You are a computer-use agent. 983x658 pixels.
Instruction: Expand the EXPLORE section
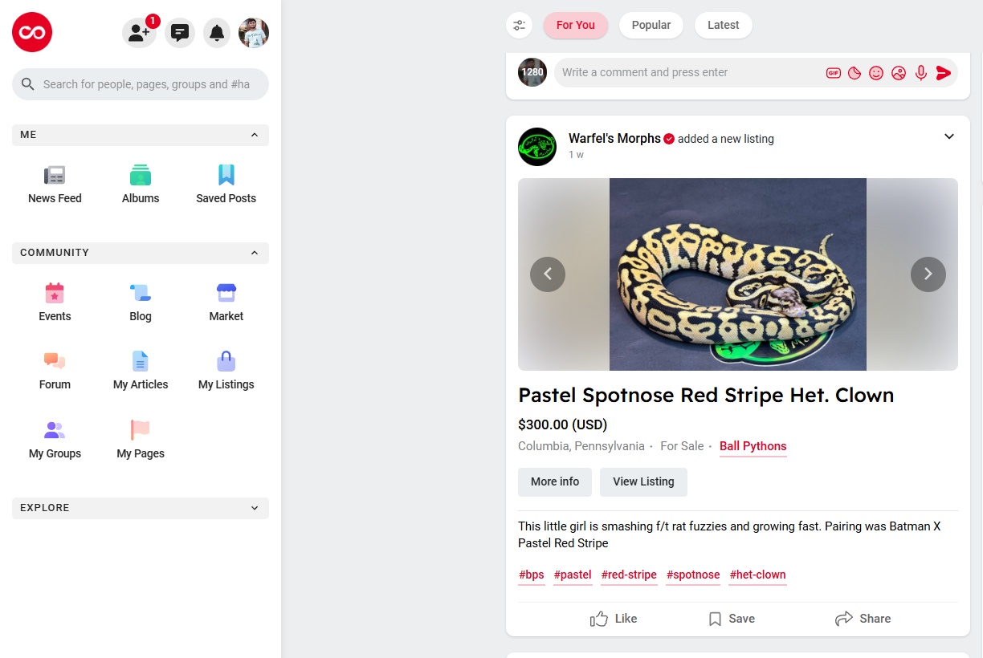(255, 508)
